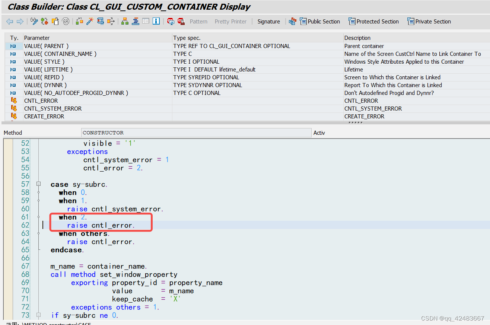
Task: Click the importing icon of the CONTAINER_NAME row
Action: point(14,54)
